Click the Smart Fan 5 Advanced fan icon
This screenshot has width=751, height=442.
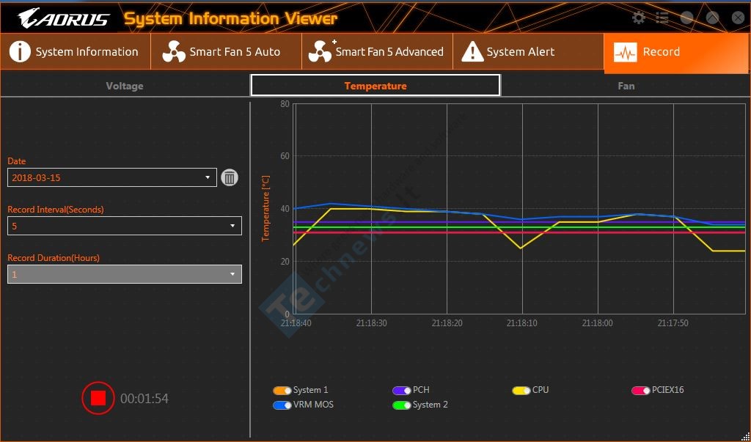pos(320,52)
